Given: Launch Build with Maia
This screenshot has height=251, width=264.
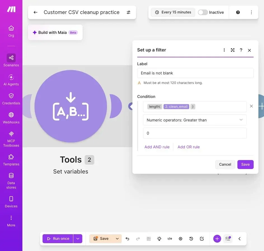Looking at the screenshot, I should coord(55,32).
